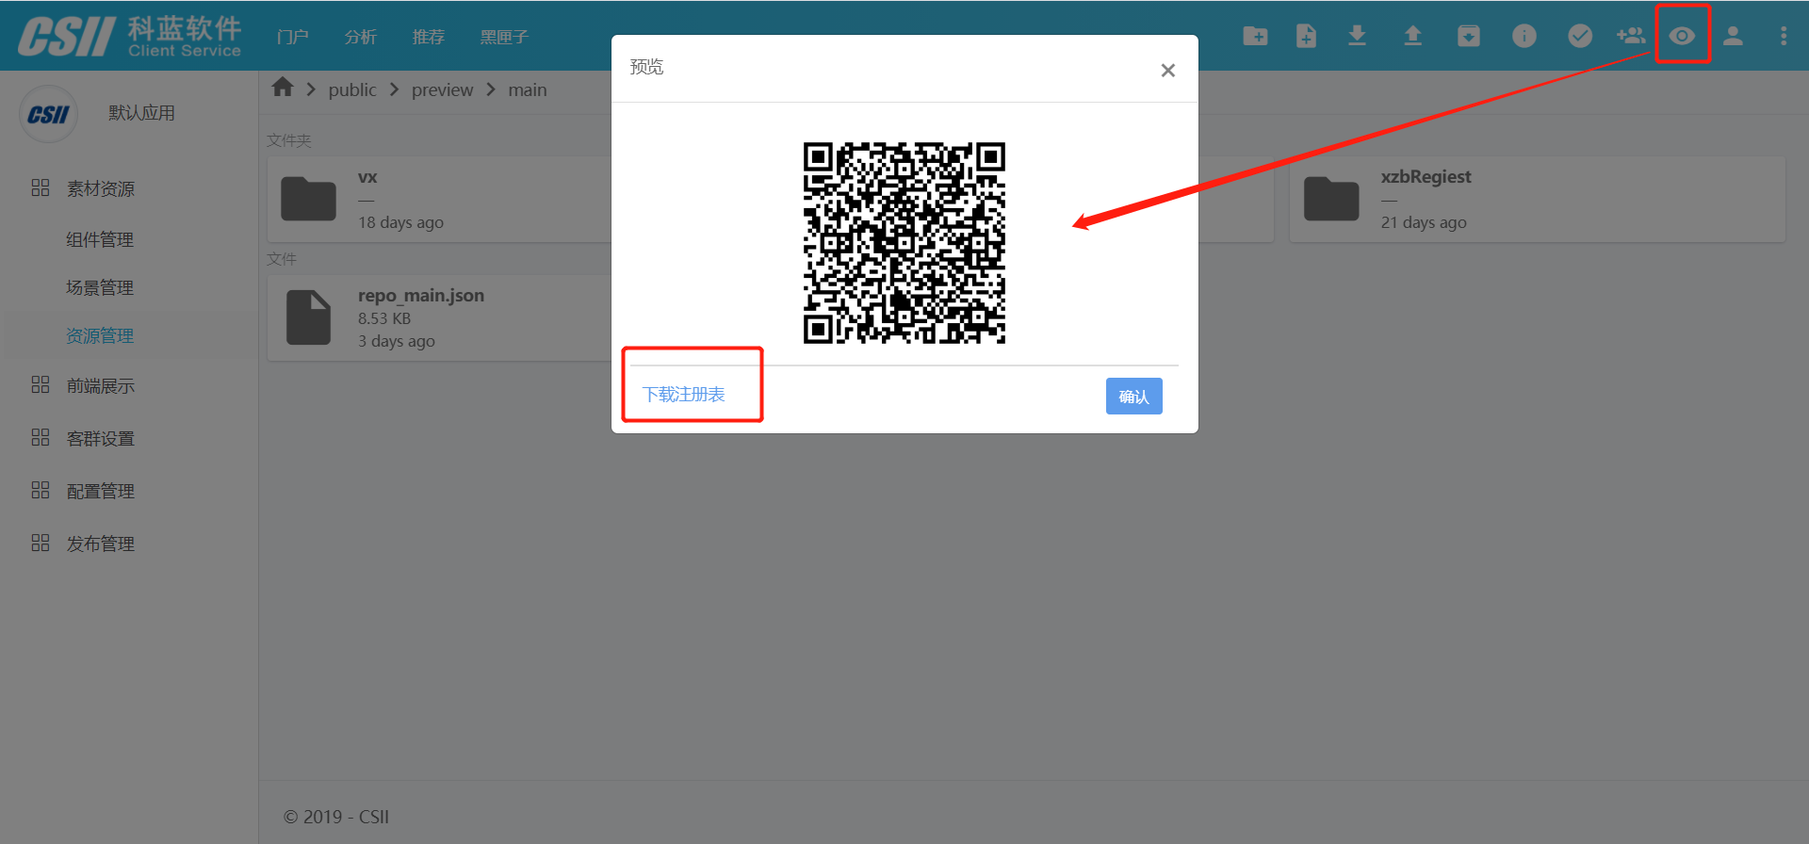
Task: Open the preview breadcrumb
Action: coord(442,89)
